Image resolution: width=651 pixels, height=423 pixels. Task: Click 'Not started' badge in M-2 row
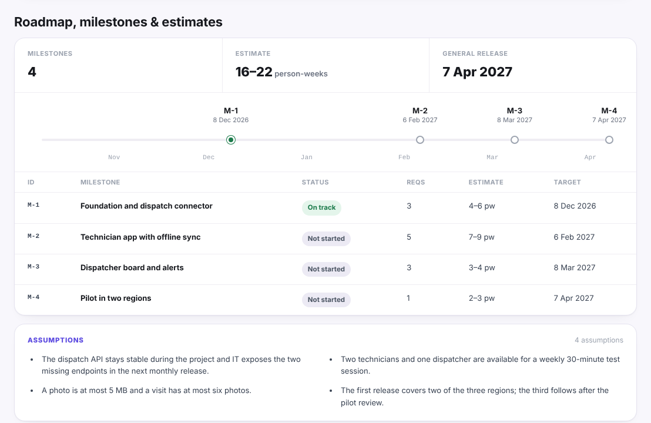[326, 239]
